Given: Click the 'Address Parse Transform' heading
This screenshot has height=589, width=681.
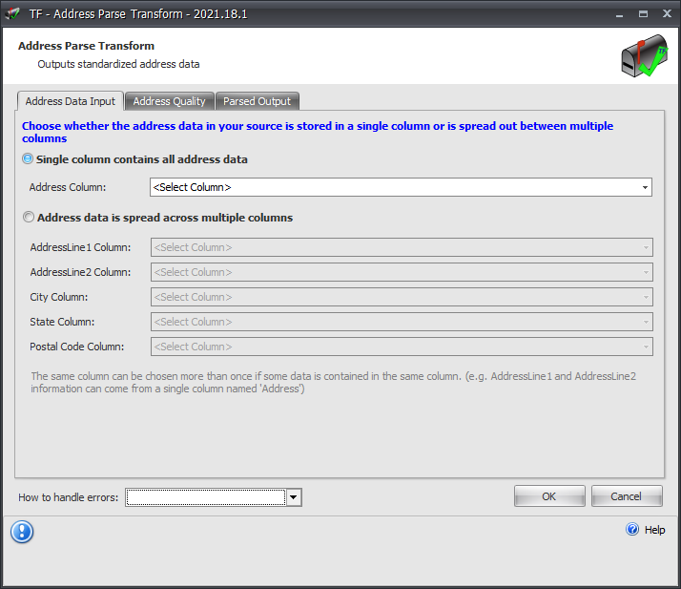Looking at the screenshot, I should 86,46.
